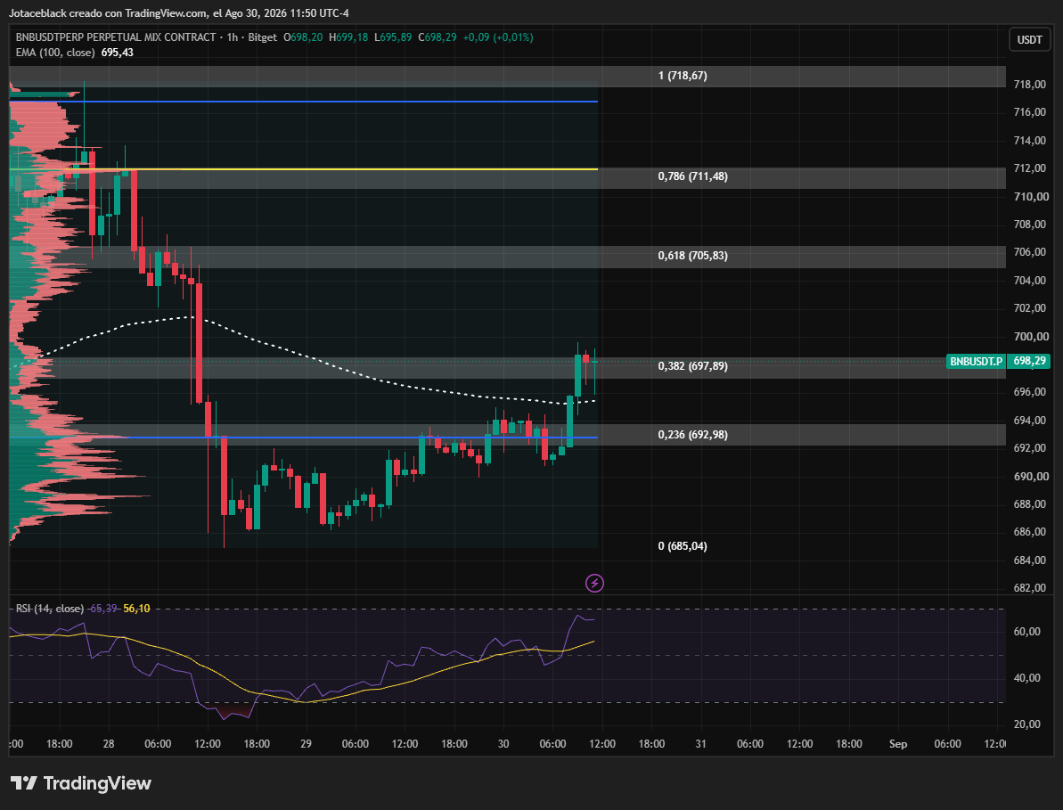The width and height of the screenshot is (1063, 810).
Task: Click the 700,00 price axis label
Action: click(1029, 337)
